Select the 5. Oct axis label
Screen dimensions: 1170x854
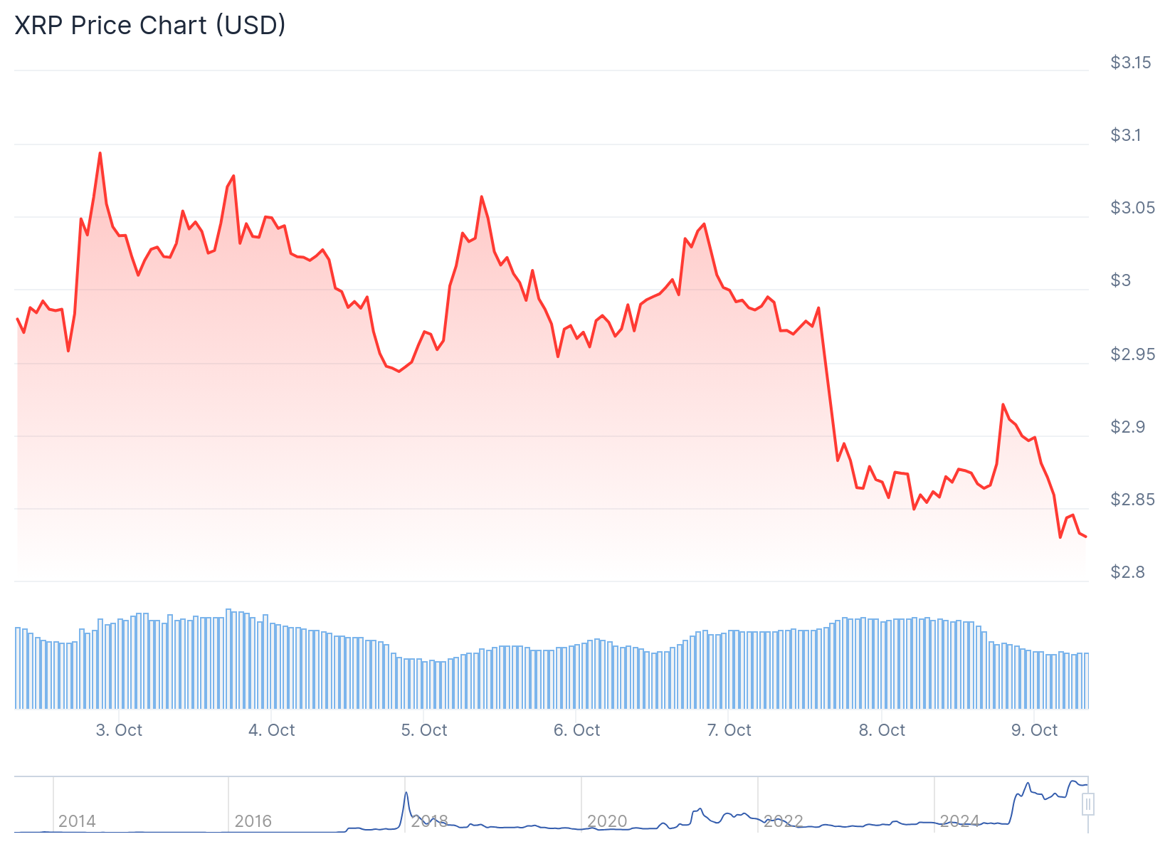coord(424,730)
